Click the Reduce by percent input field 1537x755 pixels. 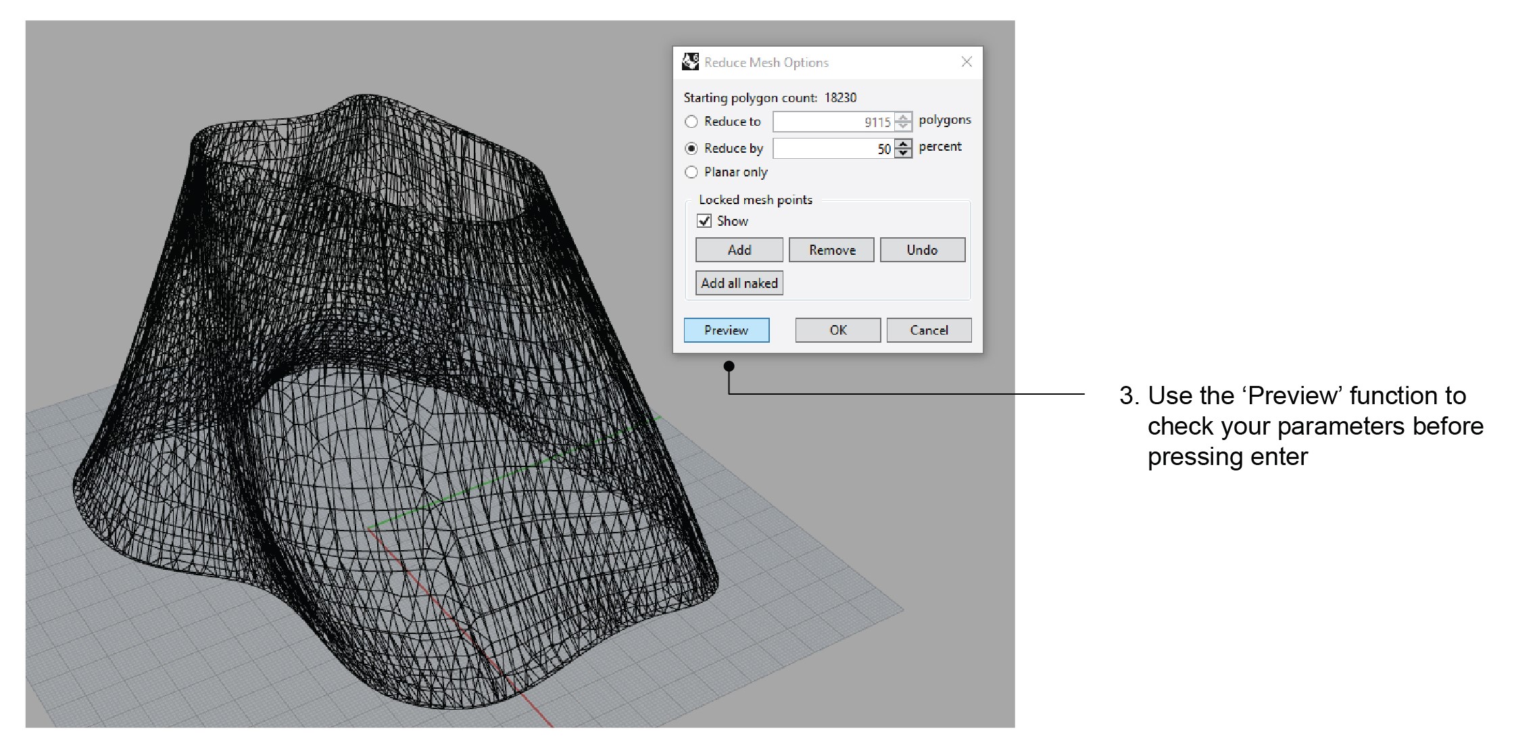point(833,149)
